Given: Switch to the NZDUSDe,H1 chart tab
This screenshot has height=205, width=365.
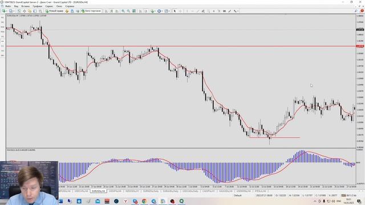Looking at the screenshot, I should click(132, 191).
